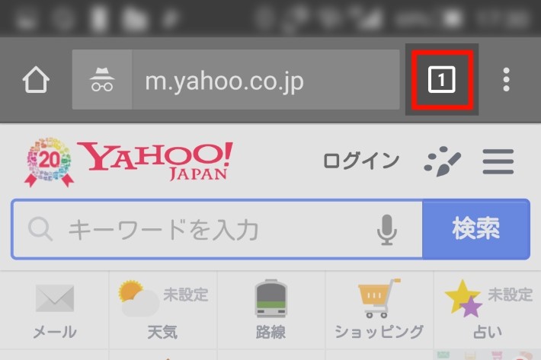Open the paintbrush theme customization icon
541x360 pixels.
pyautogui.click(x=442, y=161)
